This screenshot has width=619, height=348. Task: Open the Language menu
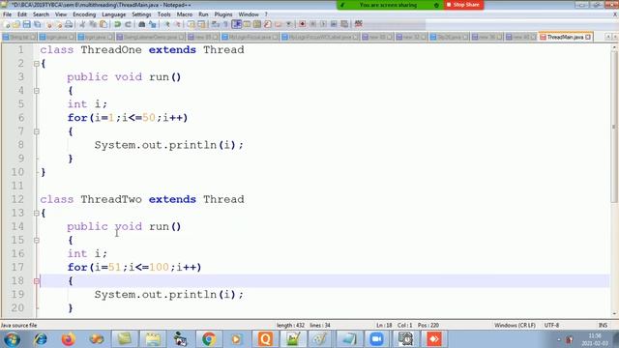[x=114, y=14]
